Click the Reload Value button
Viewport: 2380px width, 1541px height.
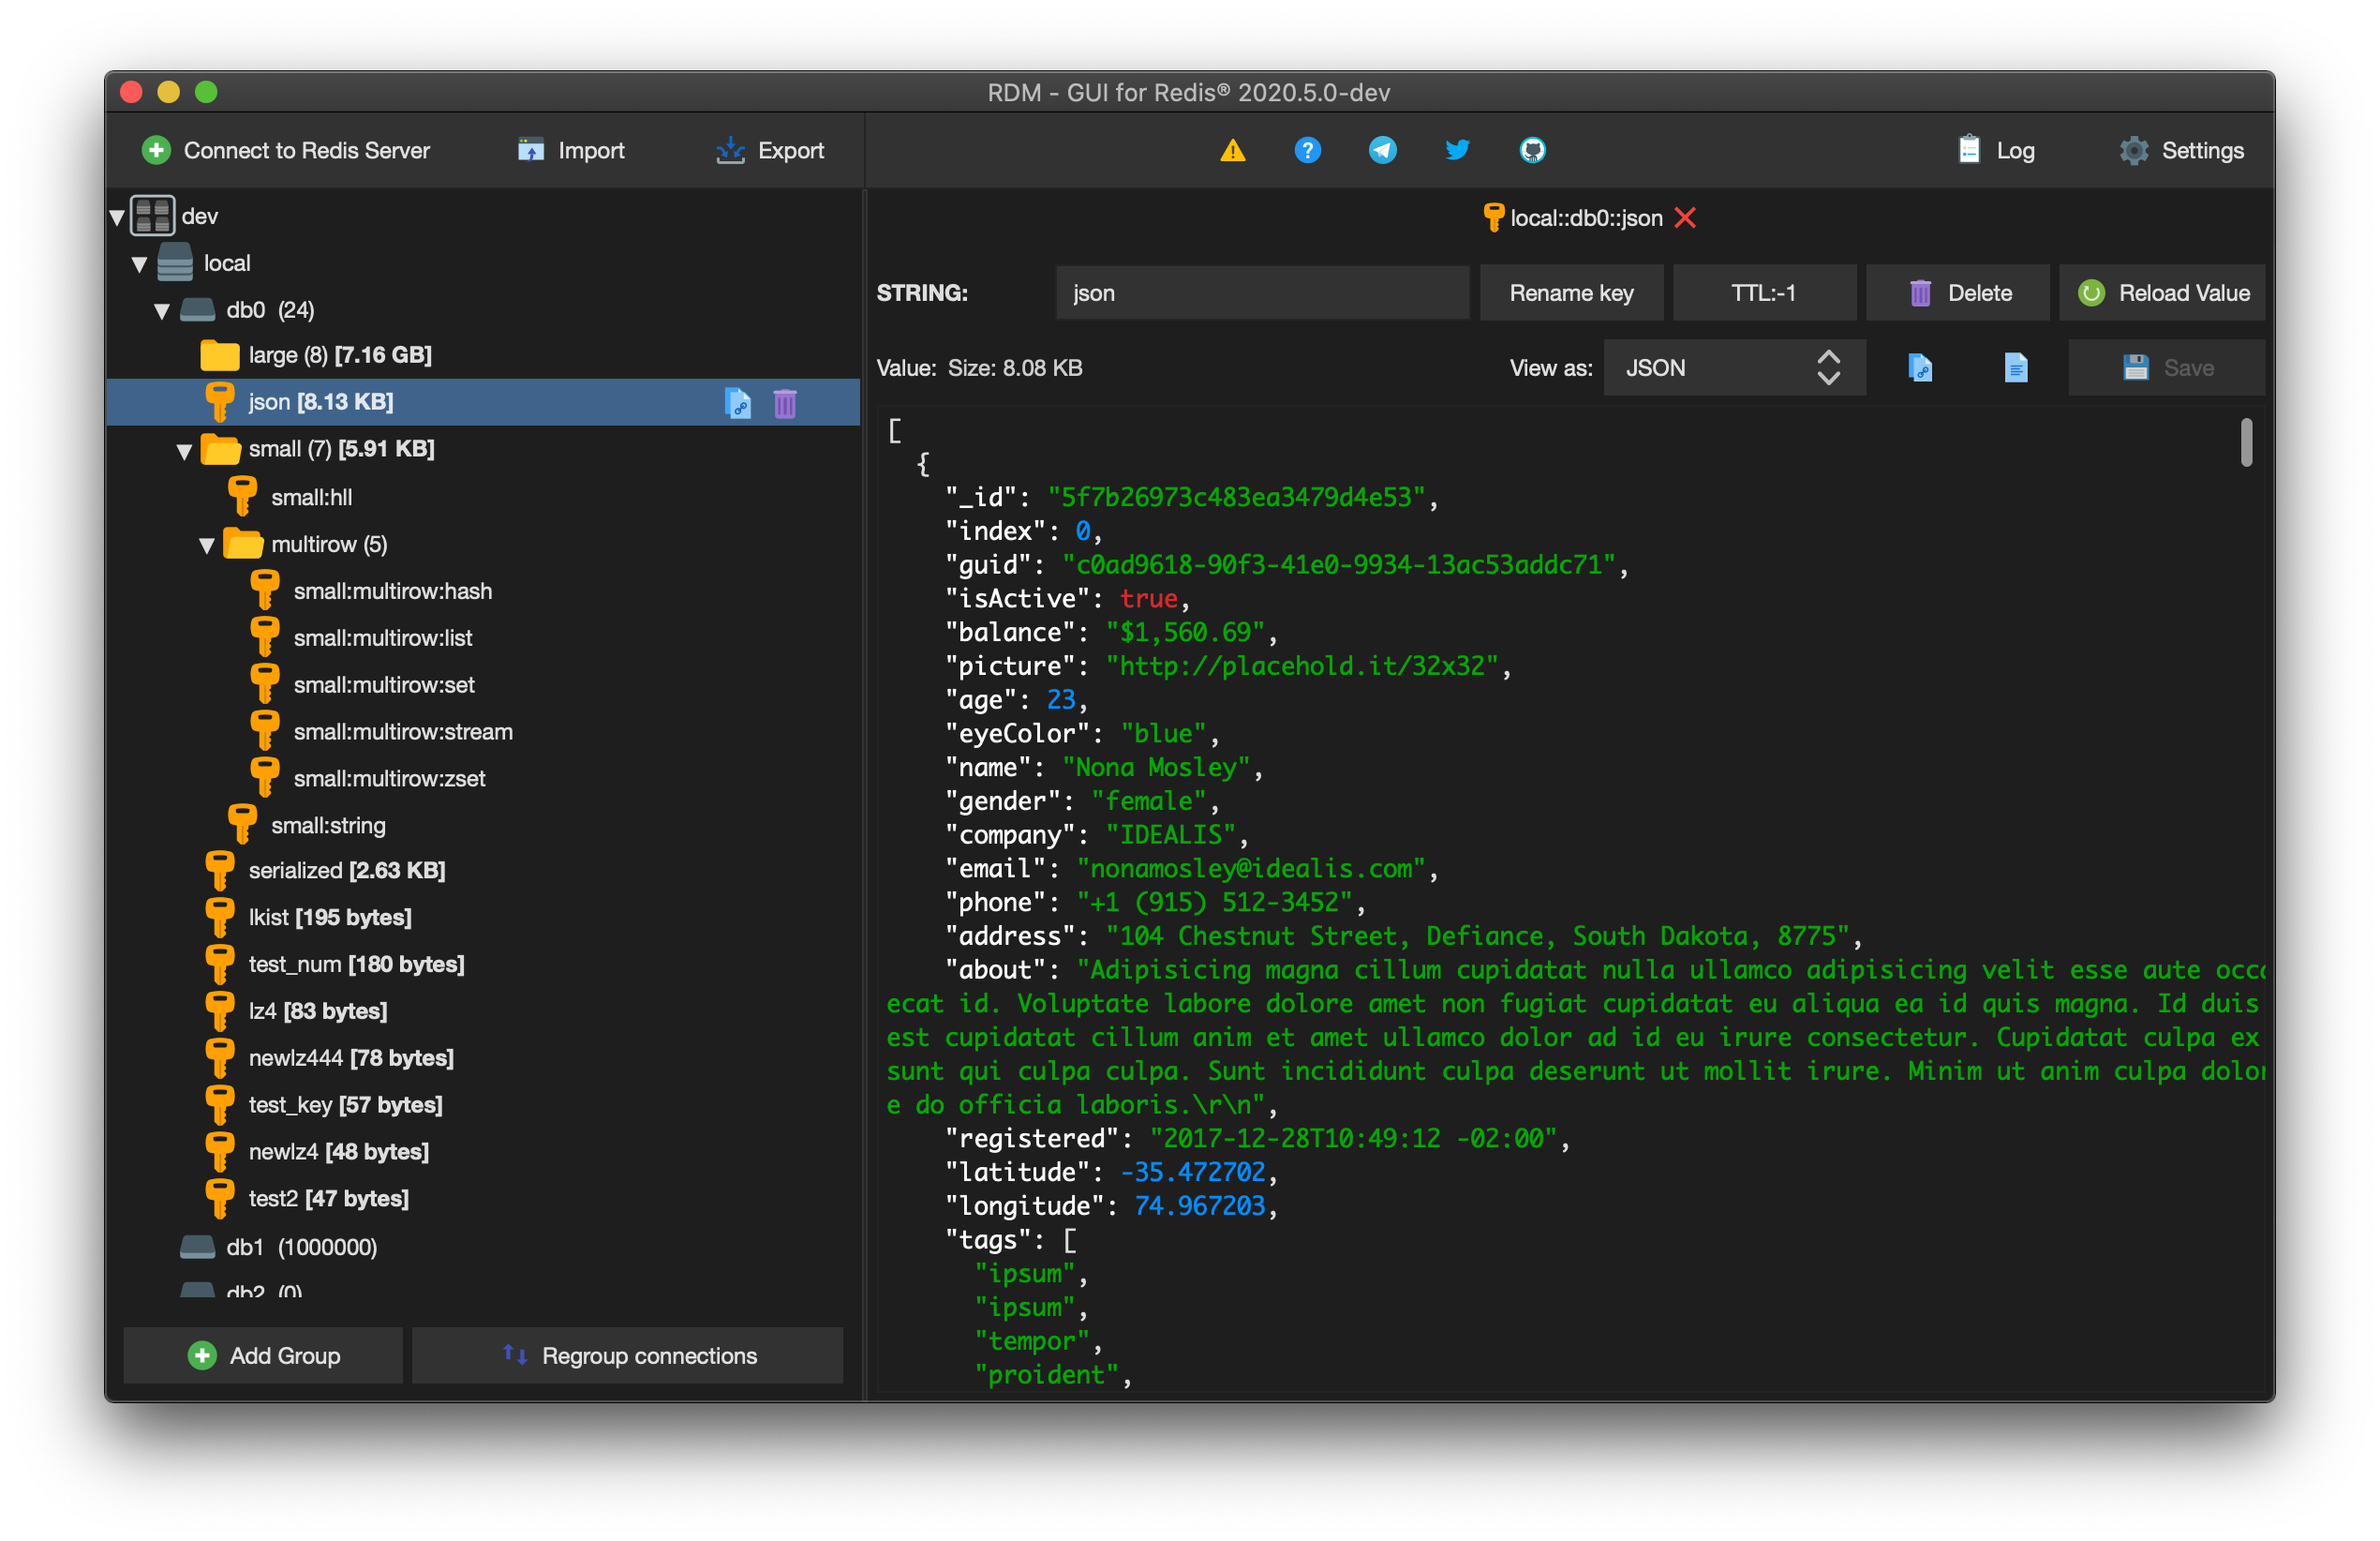(2162, 293)
